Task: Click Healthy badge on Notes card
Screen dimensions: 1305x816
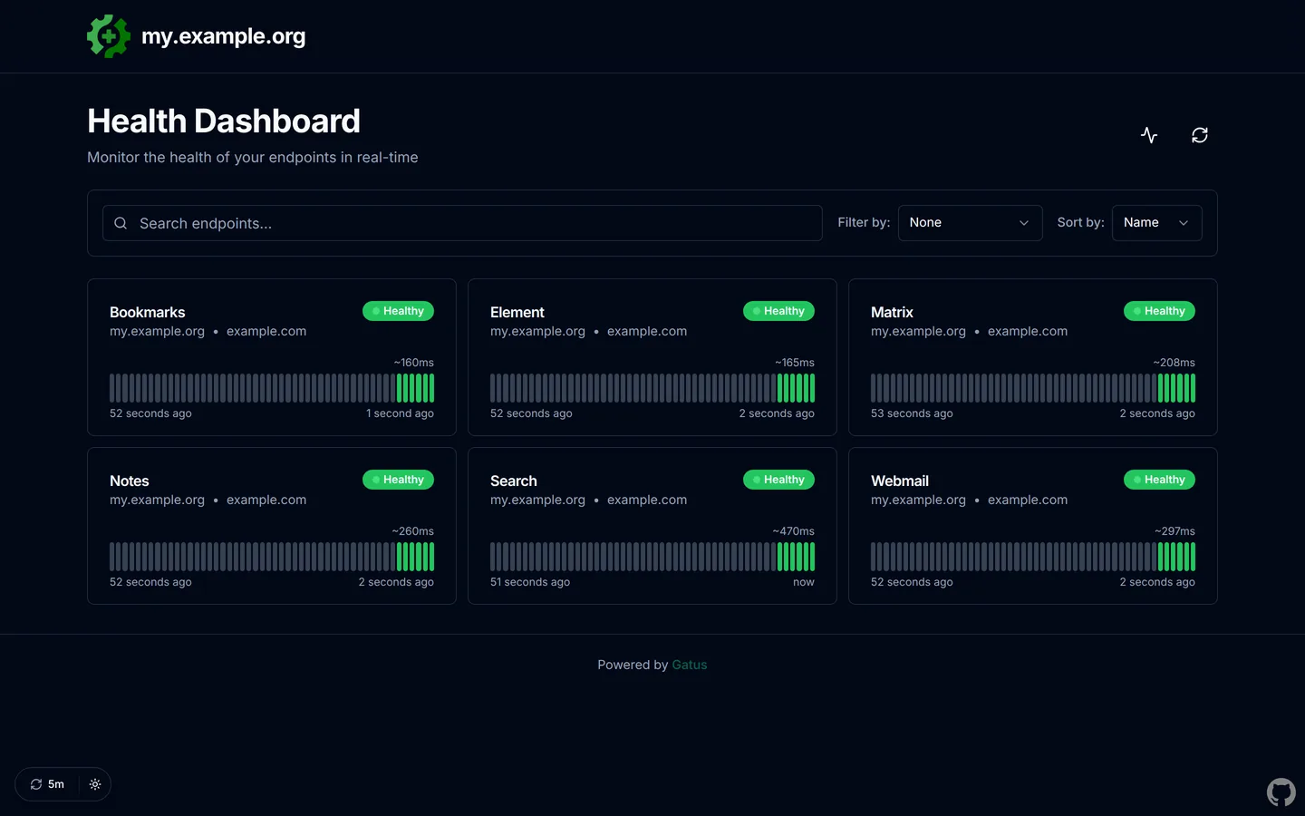Action: [398, 480]
